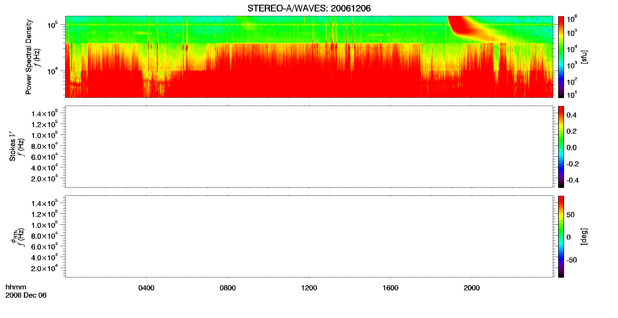
Task: Click the 0400 time axis label
Action: (146, 288)
